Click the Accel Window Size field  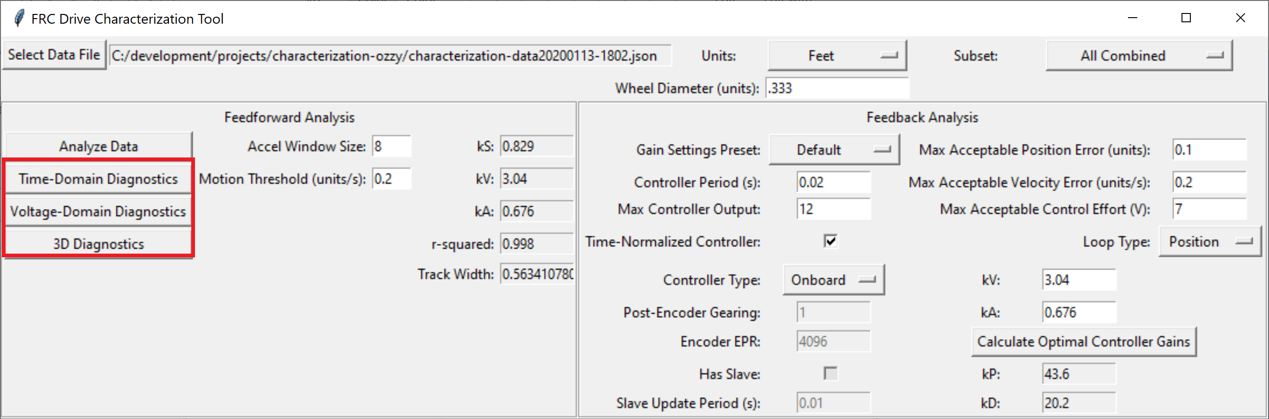pyautogui.click(x=391, y=146)
